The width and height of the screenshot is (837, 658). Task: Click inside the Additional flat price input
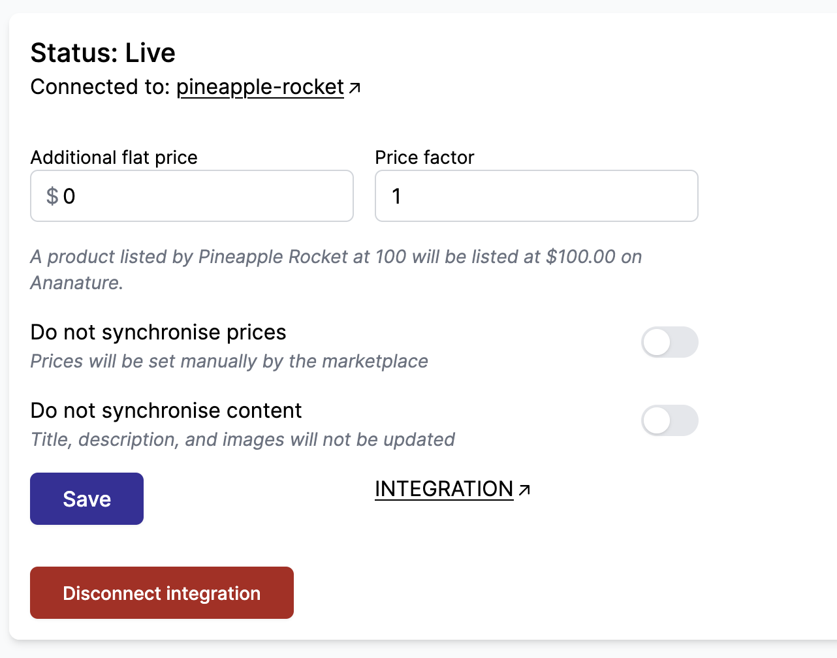(x=191, y=196)
